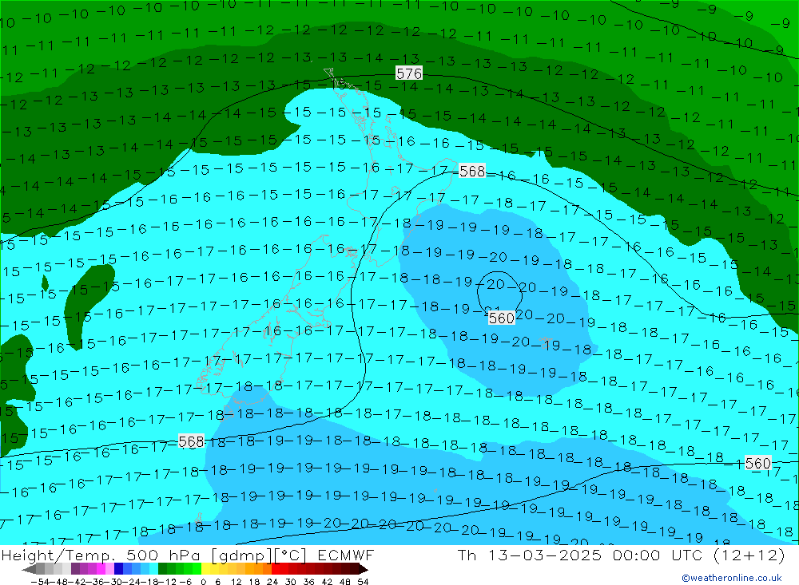
Task: Pick the dark green legend swatch above -12
Action: 162,569
